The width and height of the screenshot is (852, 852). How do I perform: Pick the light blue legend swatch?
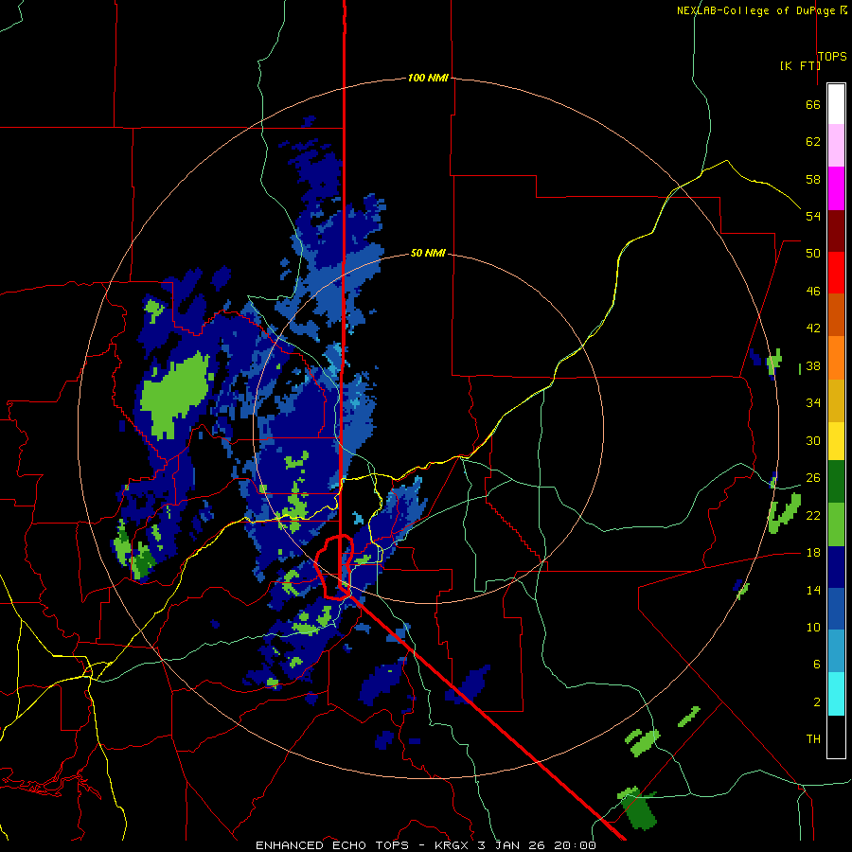point(836,651)
